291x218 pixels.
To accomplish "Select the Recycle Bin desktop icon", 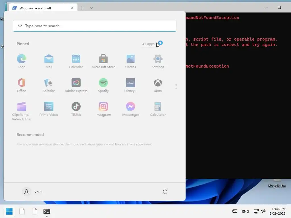I will click(277, 184).
